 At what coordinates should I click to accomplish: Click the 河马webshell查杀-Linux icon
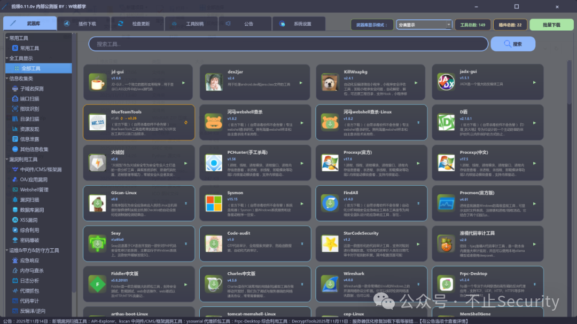tap(330, 122)
